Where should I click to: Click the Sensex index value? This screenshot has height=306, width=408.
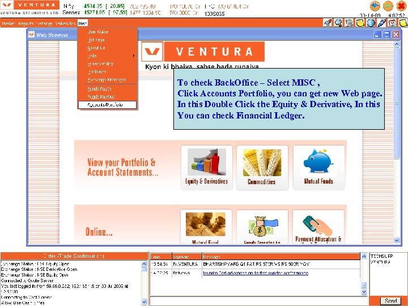95,12
